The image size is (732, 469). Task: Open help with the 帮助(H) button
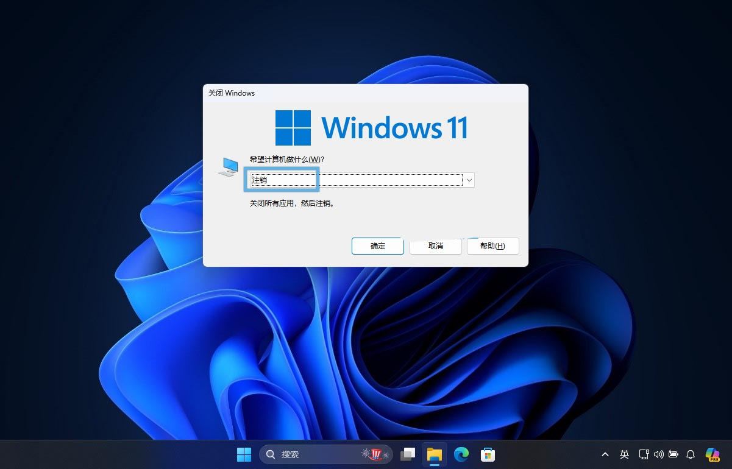point(492,246)
